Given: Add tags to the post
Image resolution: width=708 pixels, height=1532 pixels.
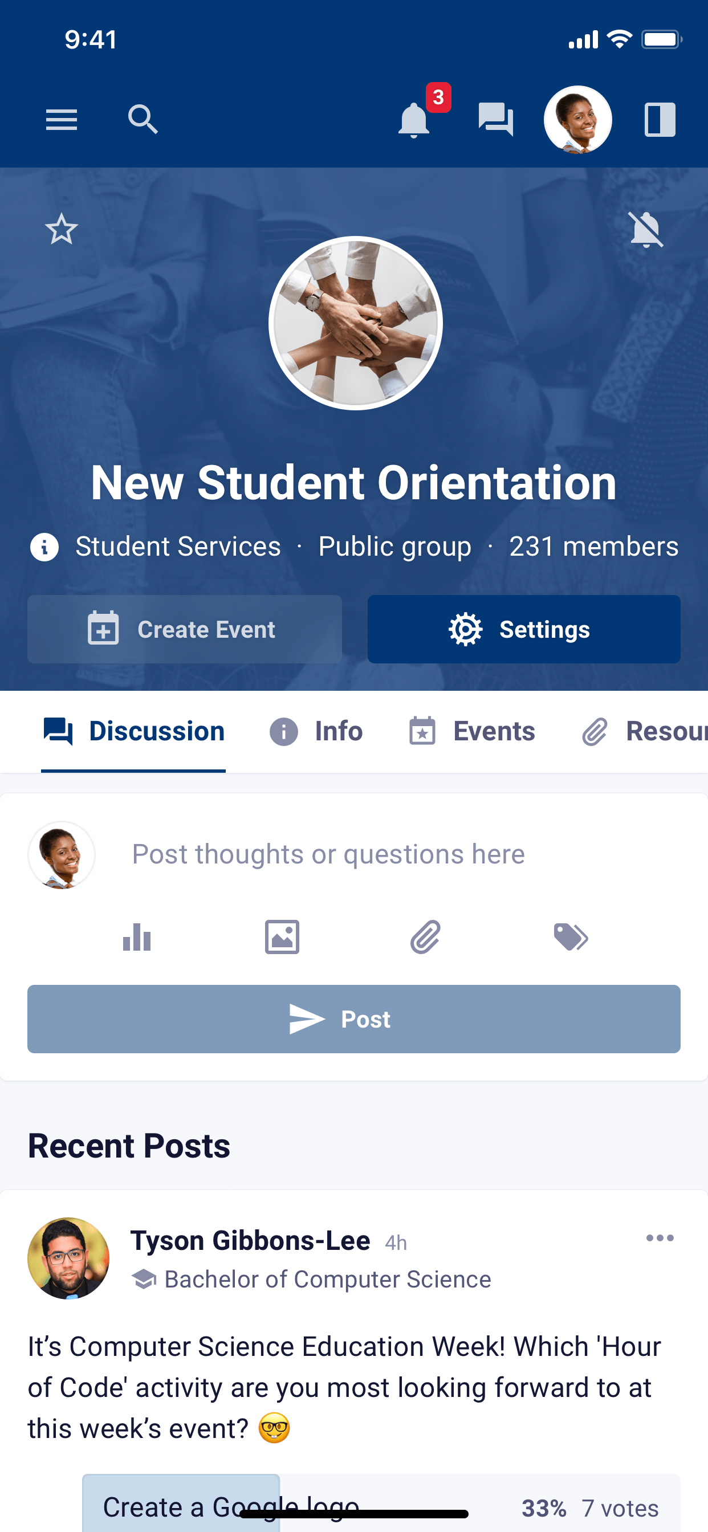Looking at the screenshot, I should click(x=571, y=938).
